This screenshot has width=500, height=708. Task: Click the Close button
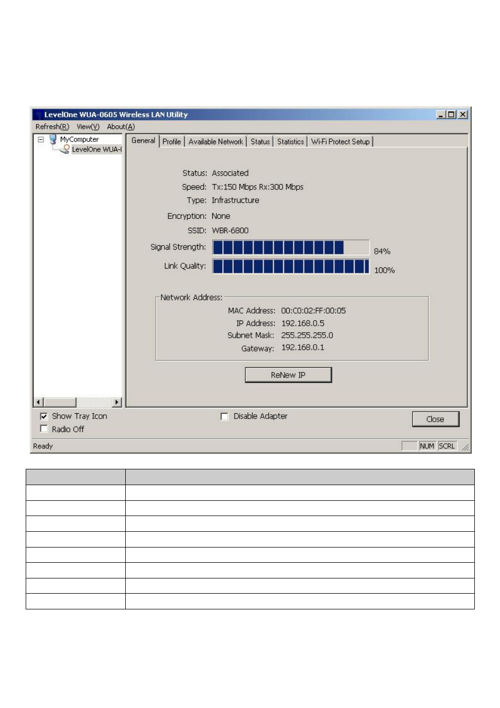tap(435, 419)
